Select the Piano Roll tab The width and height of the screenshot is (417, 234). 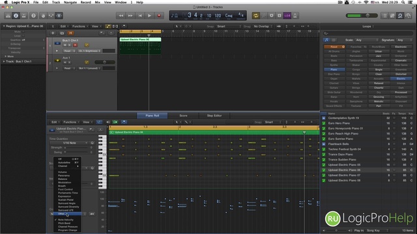tap(152, 116)
